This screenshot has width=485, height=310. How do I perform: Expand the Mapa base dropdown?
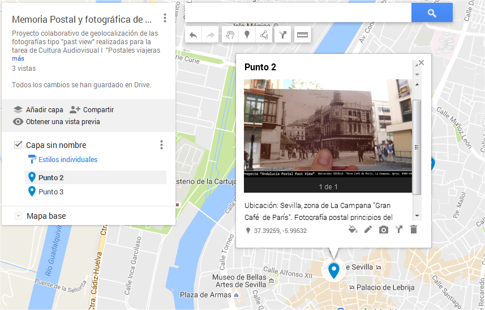tap(18, 216)
